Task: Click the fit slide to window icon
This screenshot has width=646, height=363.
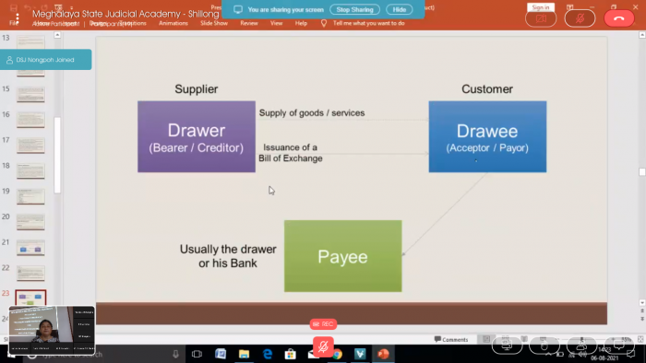Action: 640,339
